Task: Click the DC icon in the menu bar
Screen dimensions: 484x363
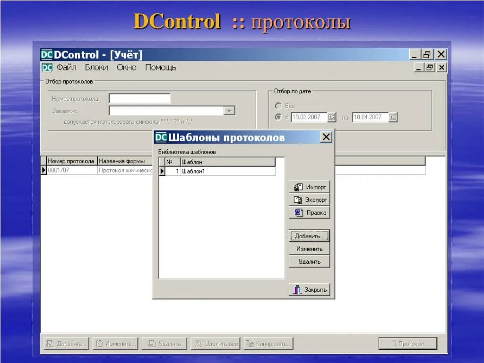Action: pyautogui.click(x=47, y=68)
